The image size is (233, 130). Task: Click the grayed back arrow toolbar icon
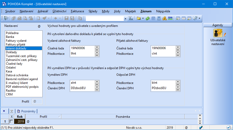[55, 18]
